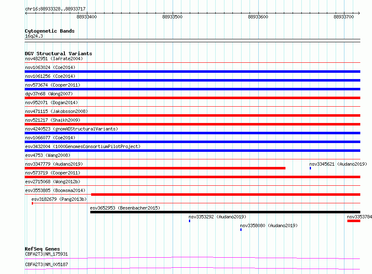Open nsv521217 (Shaikh2009) variant label
The image size is (372, 274).
click(x=53, y=120)
